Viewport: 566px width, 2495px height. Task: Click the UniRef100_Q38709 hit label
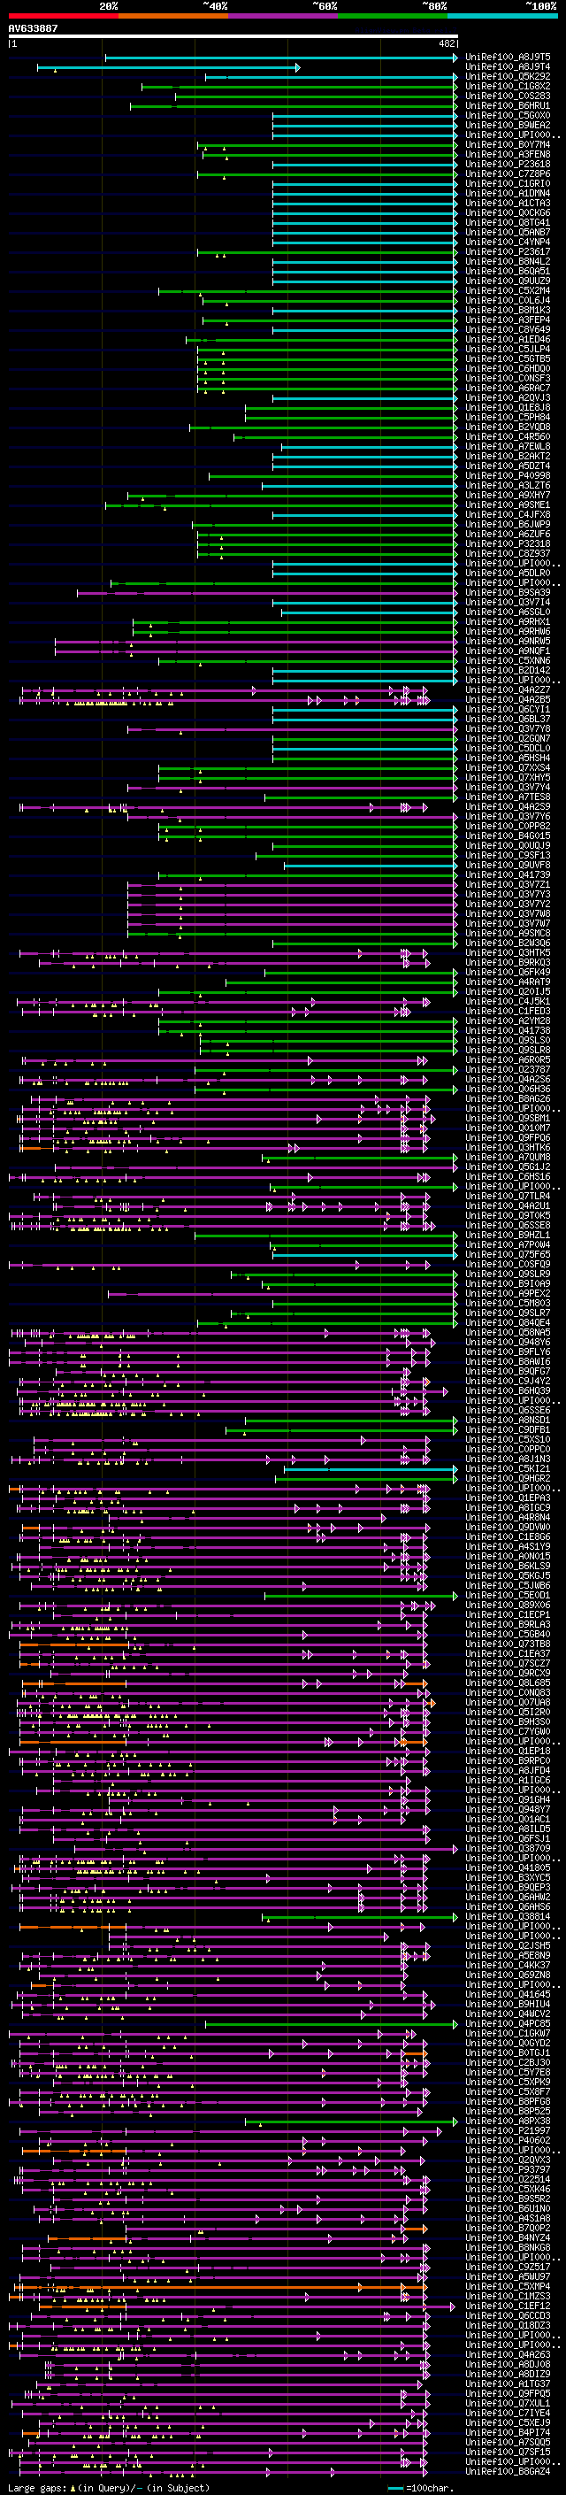click(x=508, y=1848)
